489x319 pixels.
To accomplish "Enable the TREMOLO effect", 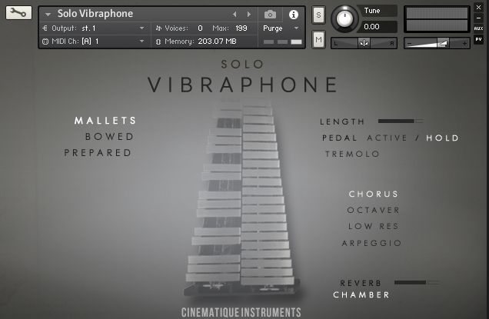I will pos(352,154).
